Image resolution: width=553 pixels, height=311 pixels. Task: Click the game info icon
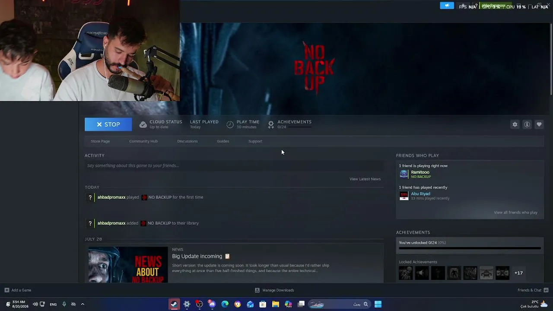(x=527, y=124)
